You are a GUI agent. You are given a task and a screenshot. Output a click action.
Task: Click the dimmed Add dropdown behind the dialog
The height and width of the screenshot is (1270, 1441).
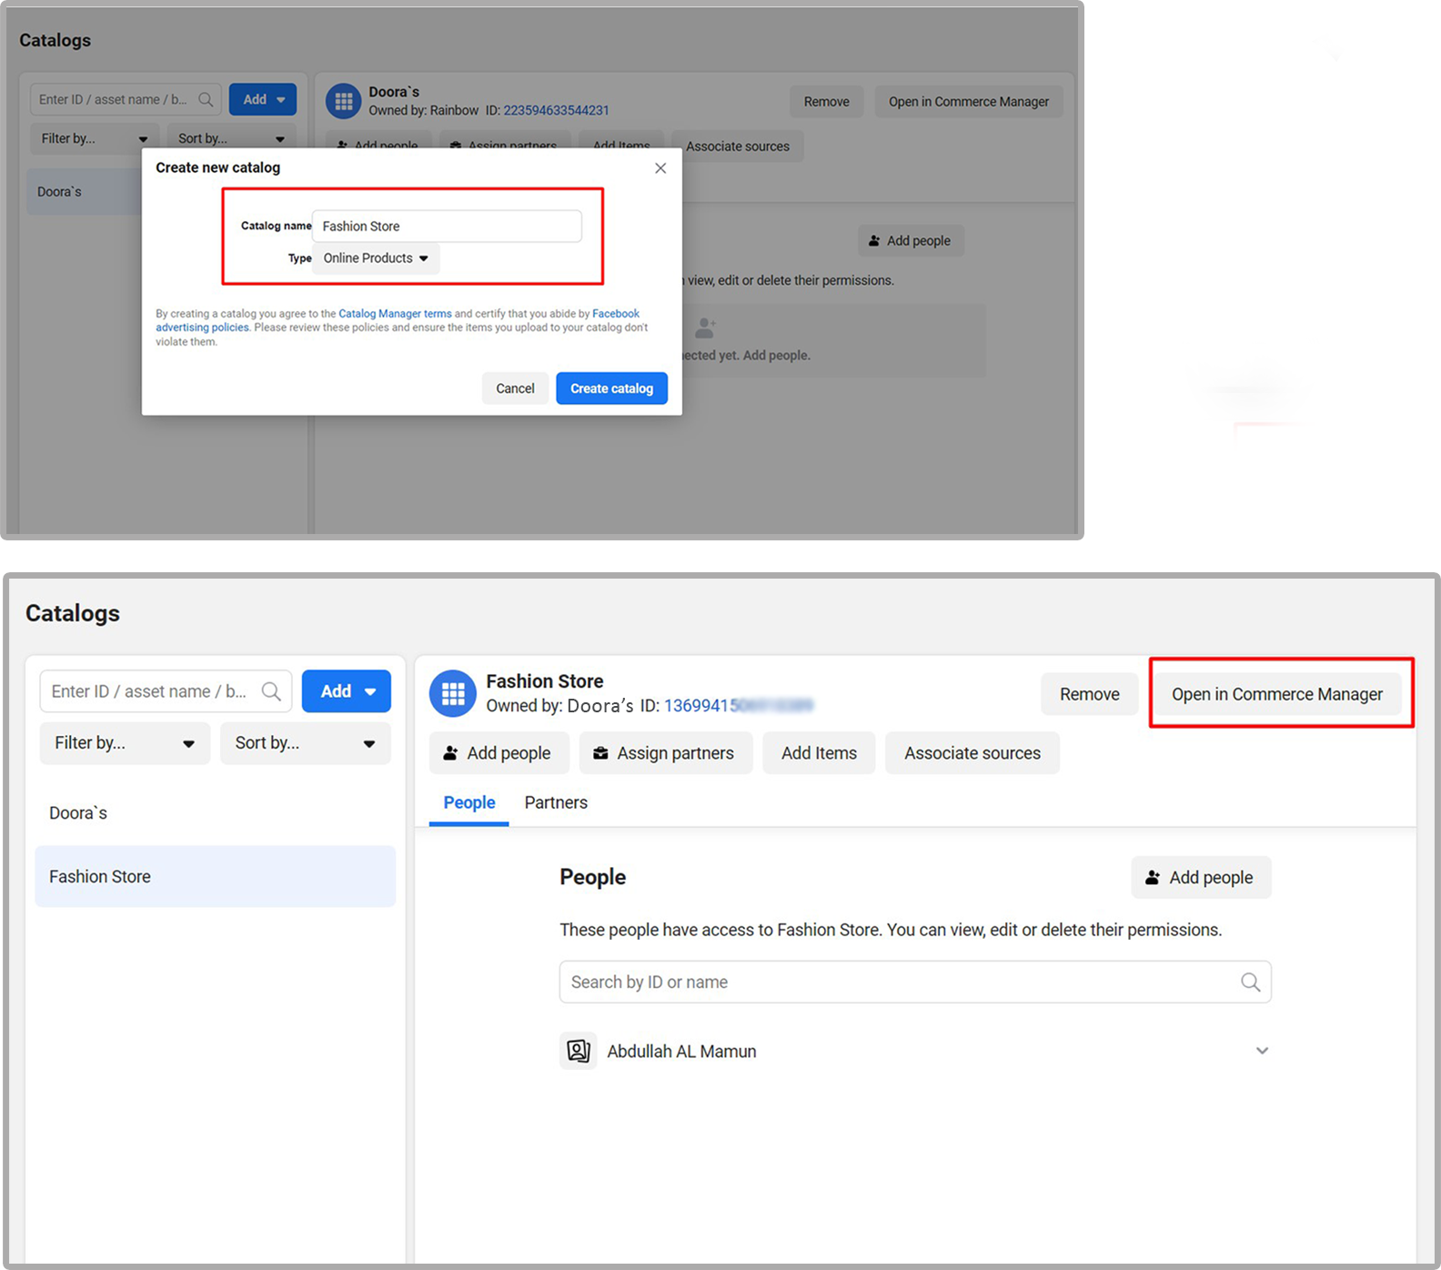(x=263, y=99)
